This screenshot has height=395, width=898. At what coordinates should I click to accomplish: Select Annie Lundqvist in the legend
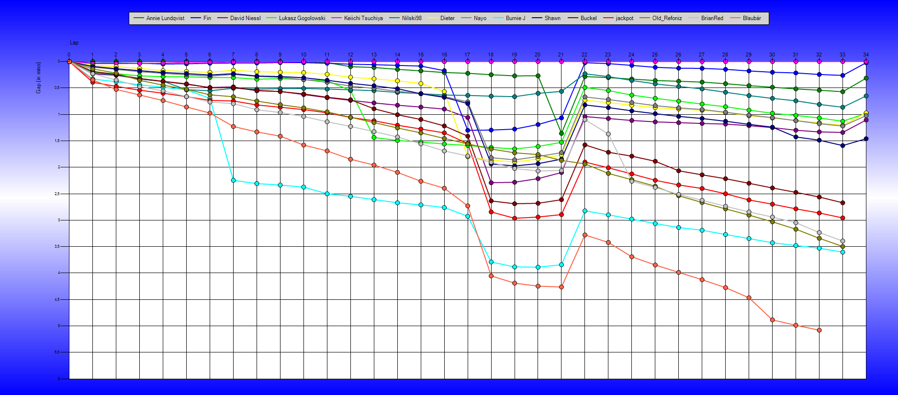click(159, 18)
